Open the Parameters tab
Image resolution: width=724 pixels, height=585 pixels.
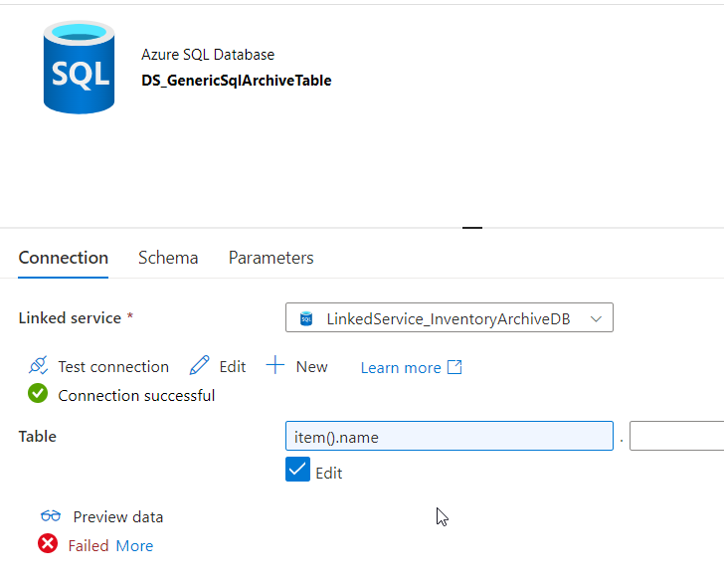point(271,258)
